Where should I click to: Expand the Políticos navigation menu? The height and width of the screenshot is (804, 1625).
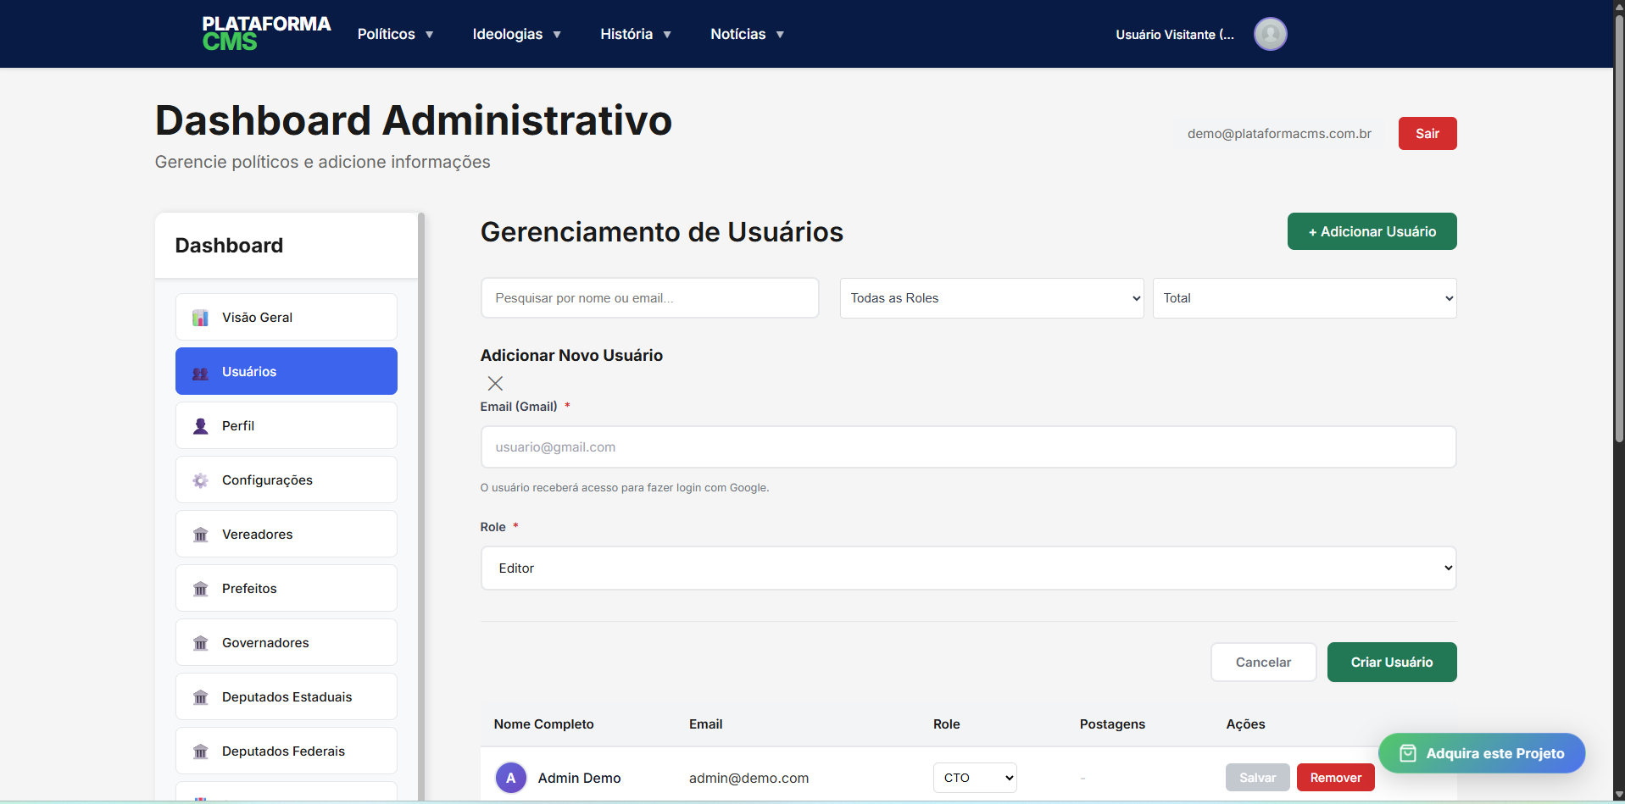click(x=396, y=34)
